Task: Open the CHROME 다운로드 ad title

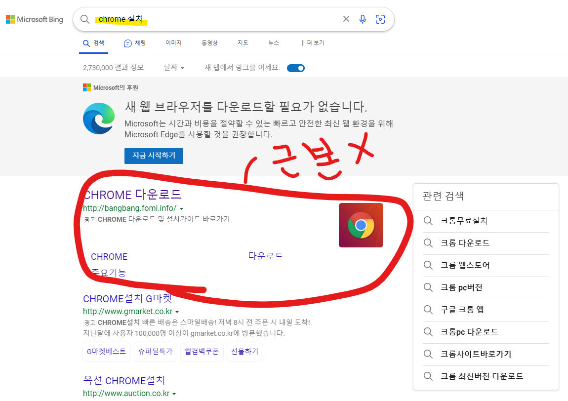Action: click(132, 195)
